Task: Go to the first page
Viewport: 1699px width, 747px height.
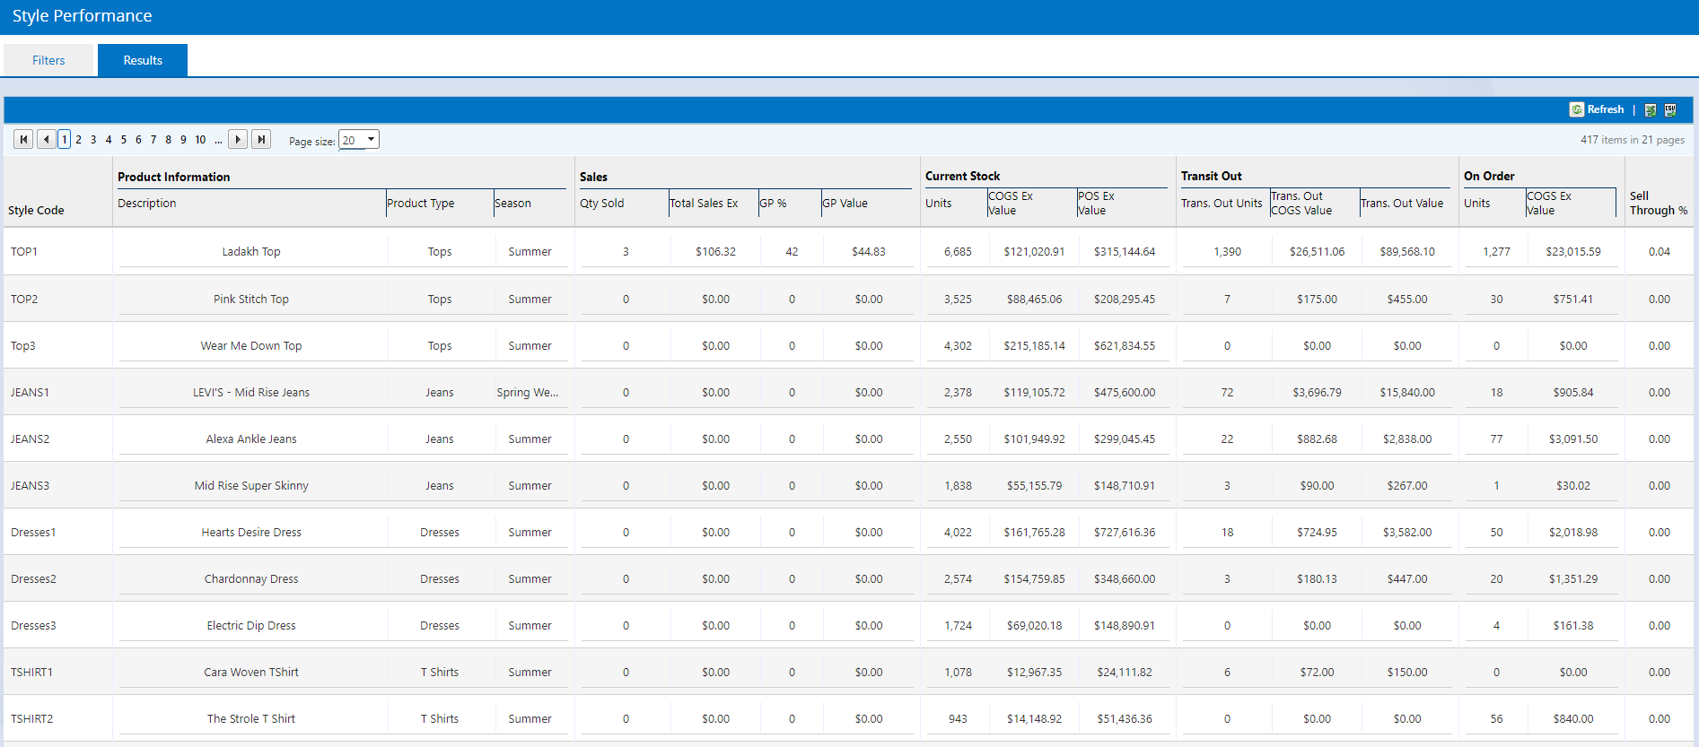Action: 23,139
